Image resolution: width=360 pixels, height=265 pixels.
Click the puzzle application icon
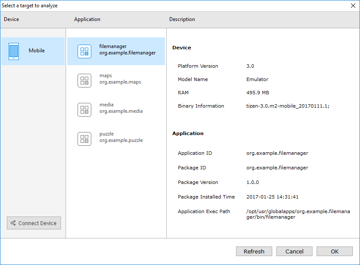[84, 139]
